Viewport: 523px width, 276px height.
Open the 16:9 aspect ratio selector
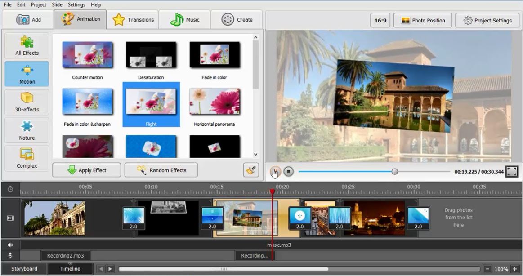380,20
